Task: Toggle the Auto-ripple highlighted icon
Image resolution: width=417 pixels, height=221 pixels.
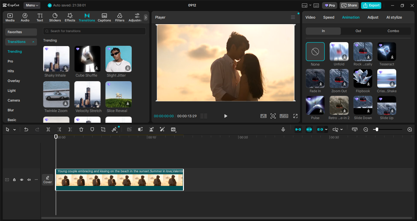Action: tap(298, 129)
